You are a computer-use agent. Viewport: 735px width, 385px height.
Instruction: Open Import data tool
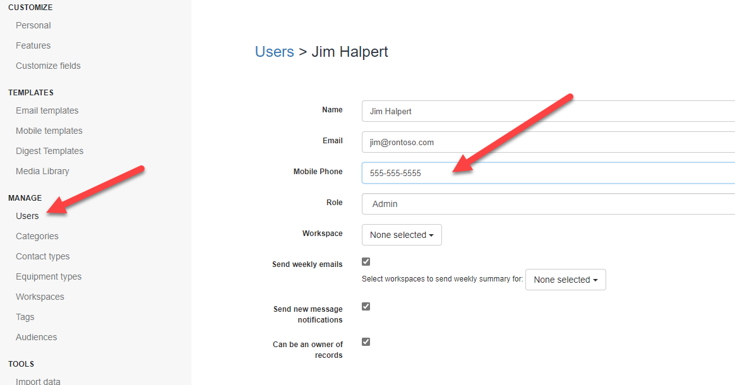coord(38,381)
